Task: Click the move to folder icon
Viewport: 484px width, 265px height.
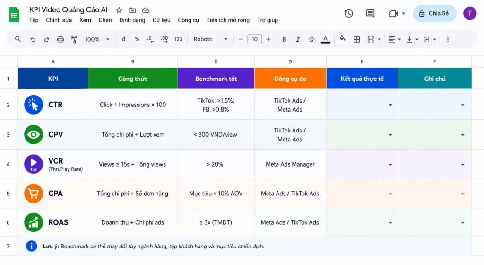Action: [132, 10]
